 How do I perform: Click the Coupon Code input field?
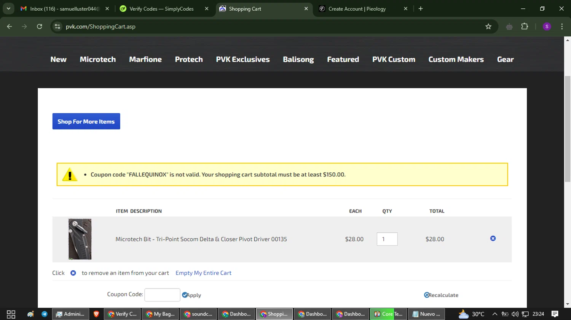pos(162,295)
